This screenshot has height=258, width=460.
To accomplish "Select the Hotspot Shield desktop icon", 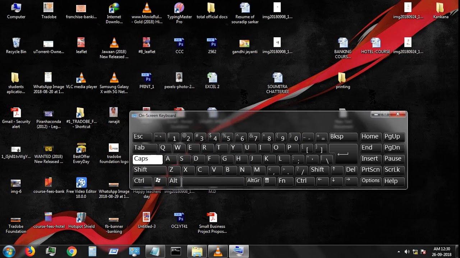I will (x=82, y=220).
